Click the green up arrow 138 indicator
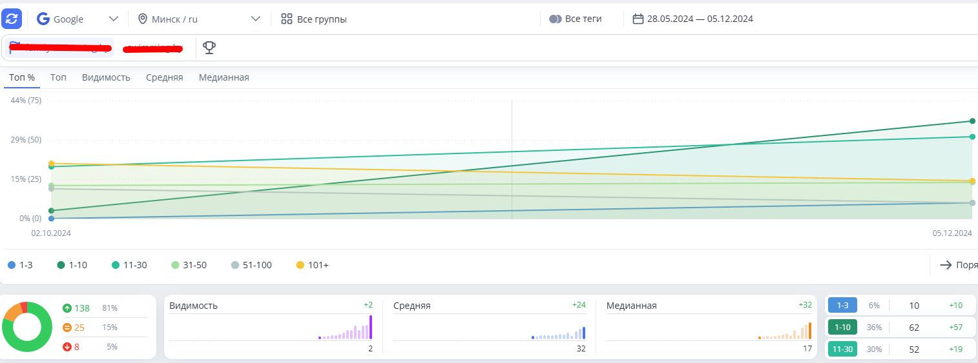978x363 pixels. coord(67,308)
